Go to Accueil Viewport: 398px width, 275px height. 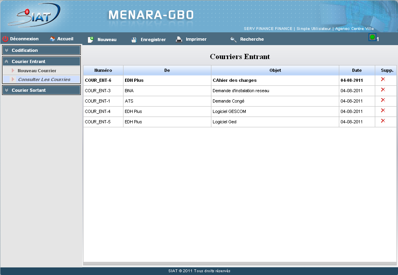point(65,39)
